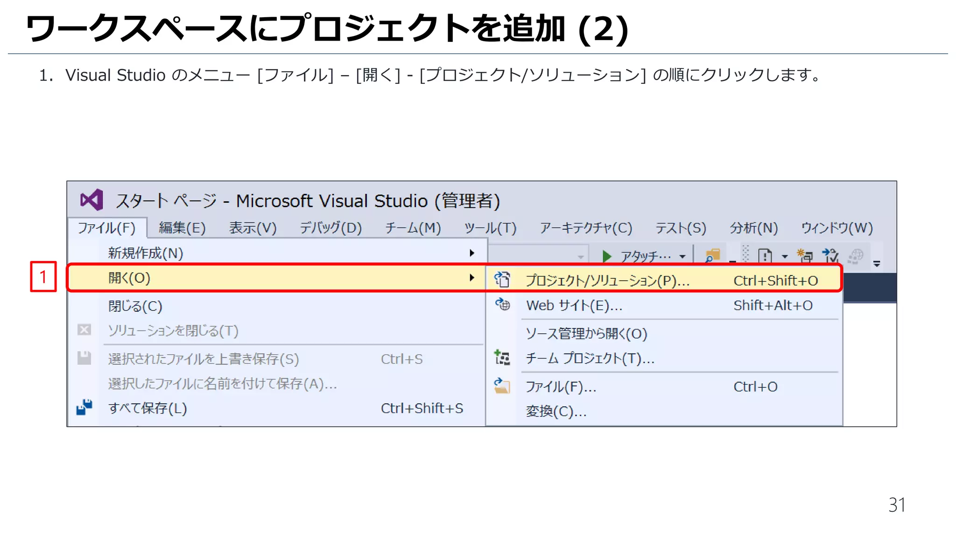Open the 編集(E) menu

pos(182,228)
